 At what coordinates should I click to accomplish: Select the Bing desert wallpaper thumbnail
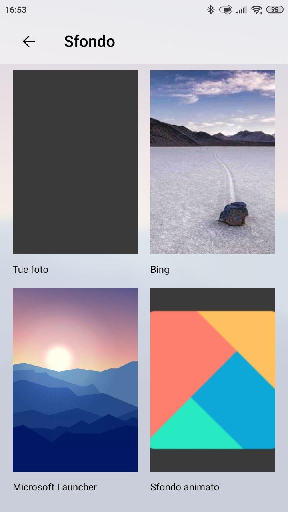coord(213,162)
